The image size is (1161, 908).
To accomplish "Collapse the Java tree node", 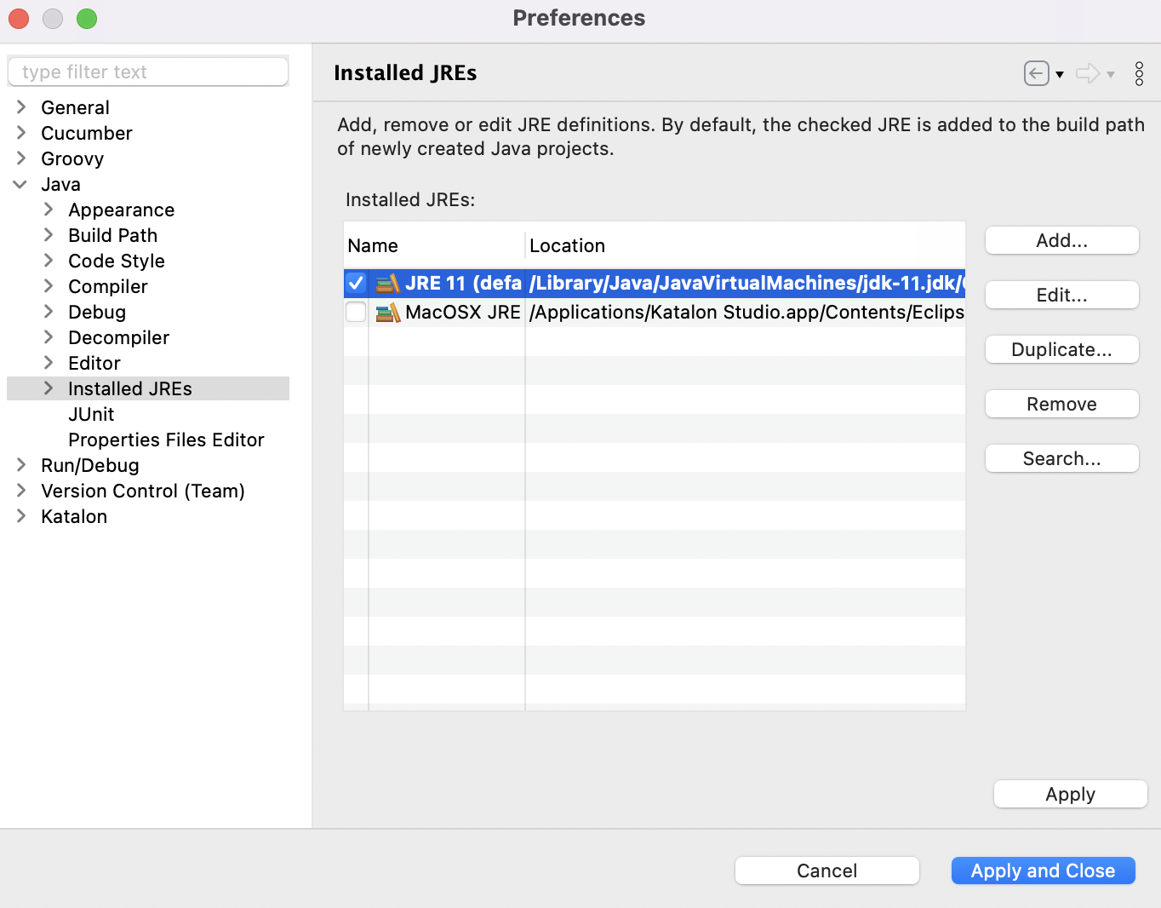I will coord(20,185).
